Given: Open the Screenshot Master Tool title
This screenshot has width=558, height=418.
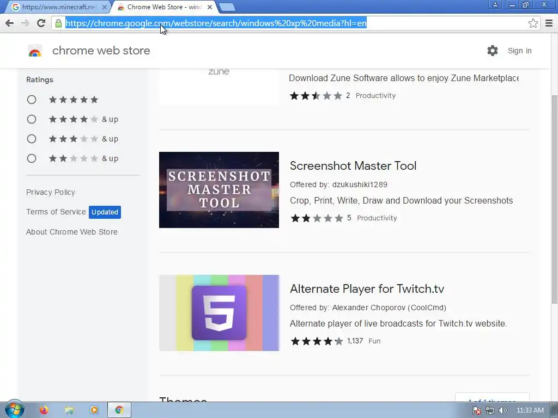Looking at the screenshot, I should (x=353, y=165).
